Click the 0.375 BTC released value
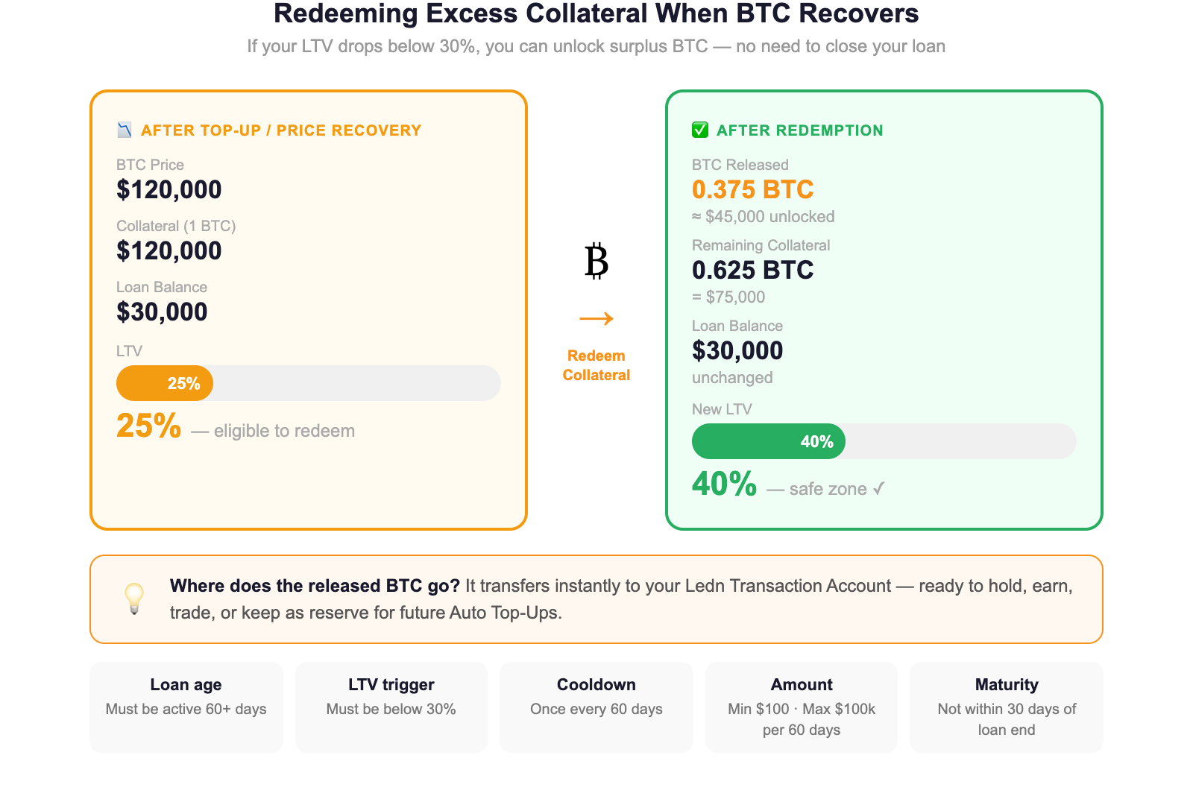 (753, 189)
